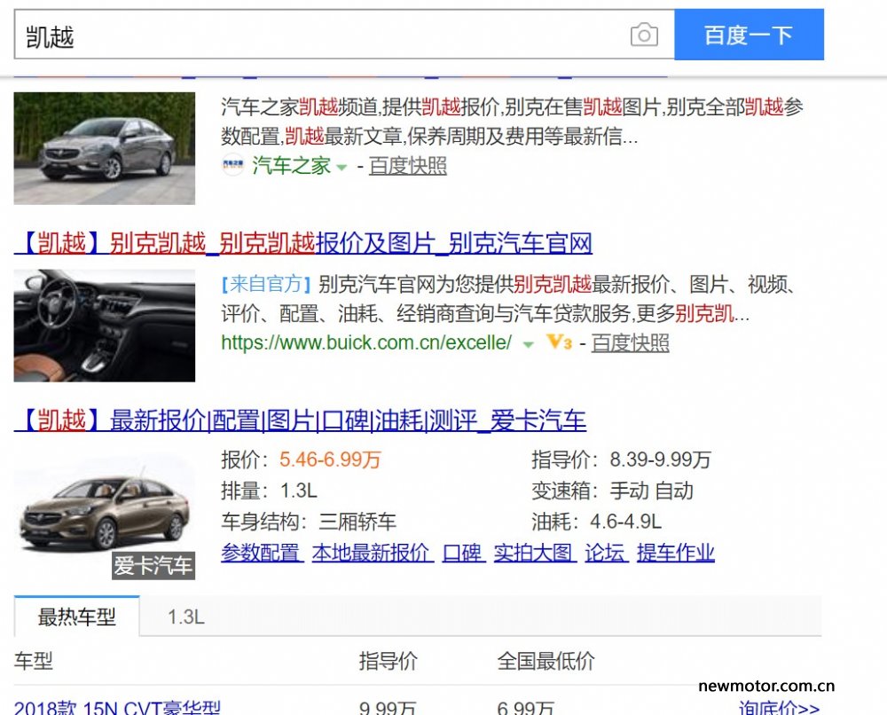Open the 口碑 link
Screen dimensions: 887x715
tap(464, 552)
